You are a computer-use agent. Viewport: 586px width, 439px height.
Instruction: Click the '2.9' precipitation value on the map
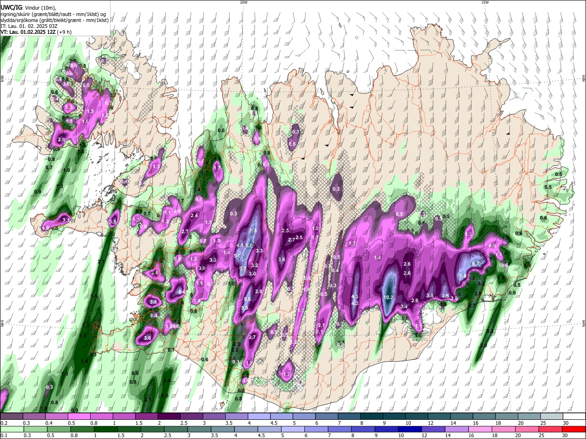pyautogui.click(x=237, y=344)
